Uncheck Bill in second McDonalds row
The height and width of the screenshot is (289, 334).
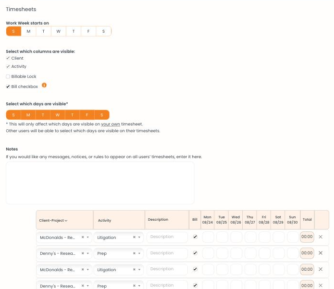(x=195, y=269)
